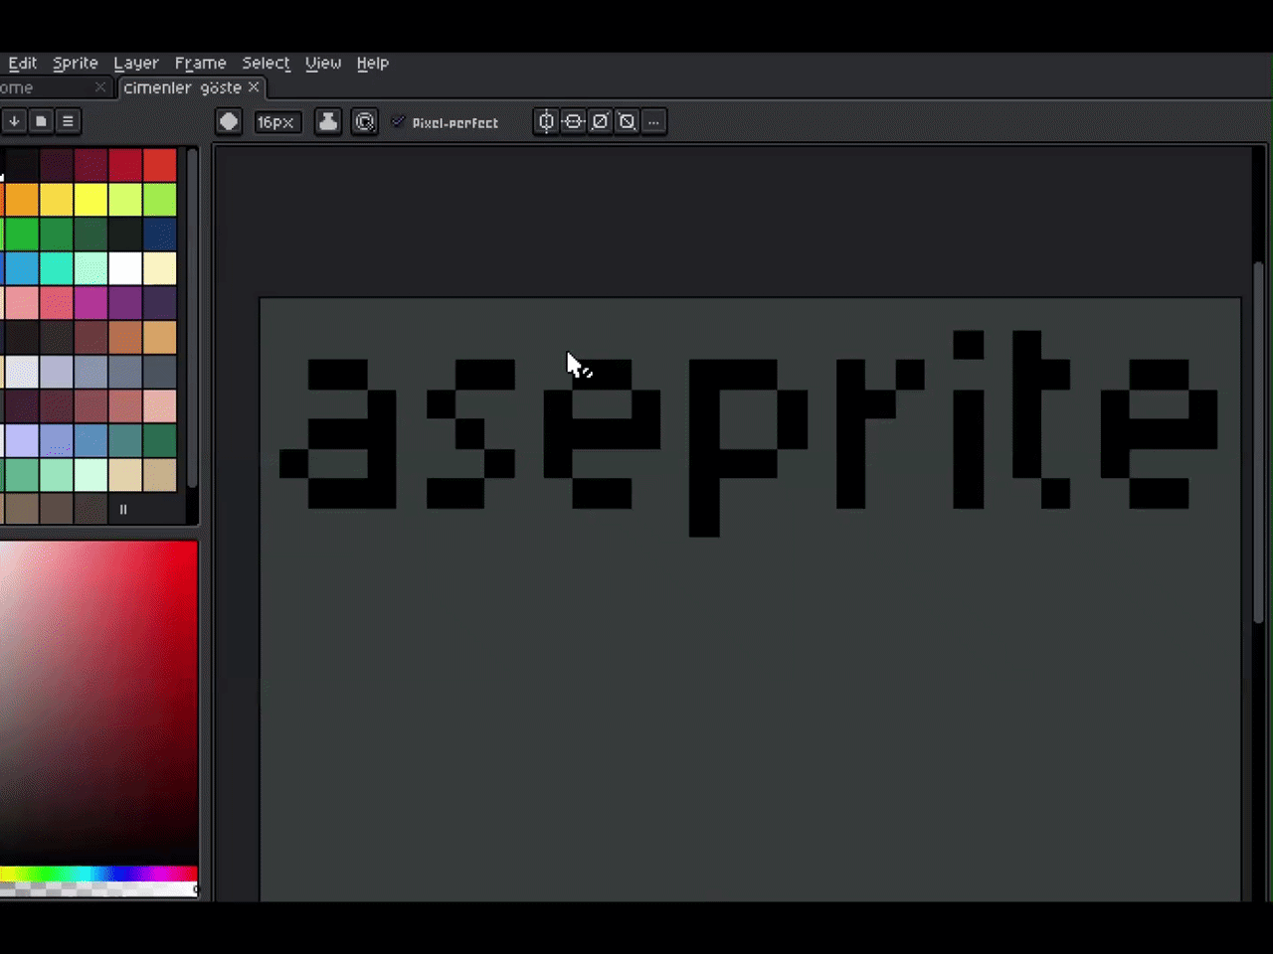Open the symmetry options ellipsis button
This screenshot has height=954, width=1273.
[x=653, y=121]
